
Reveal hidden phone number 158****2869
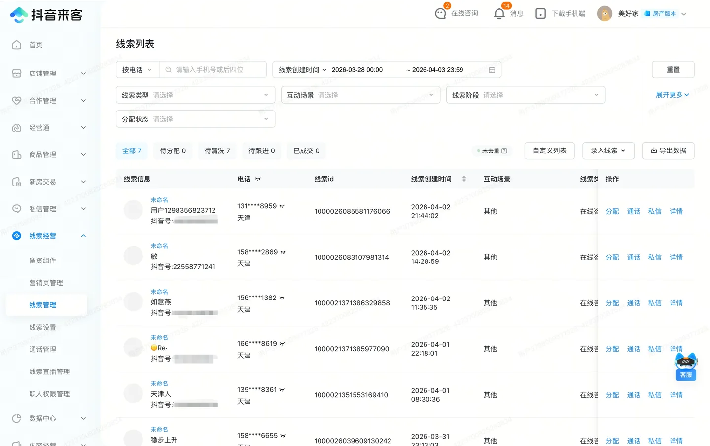tap(283, 252)
